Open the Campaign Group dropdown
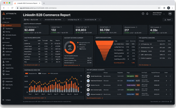Viewport: 176px width, 108px height. point(75,20)
